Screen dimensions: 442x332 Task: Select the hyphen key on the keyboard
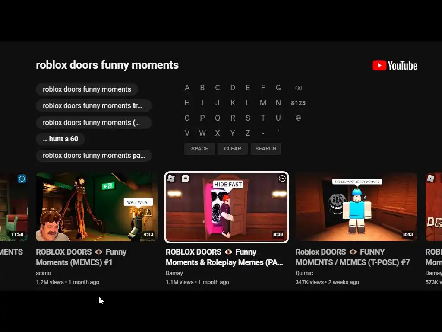(263, 133)
